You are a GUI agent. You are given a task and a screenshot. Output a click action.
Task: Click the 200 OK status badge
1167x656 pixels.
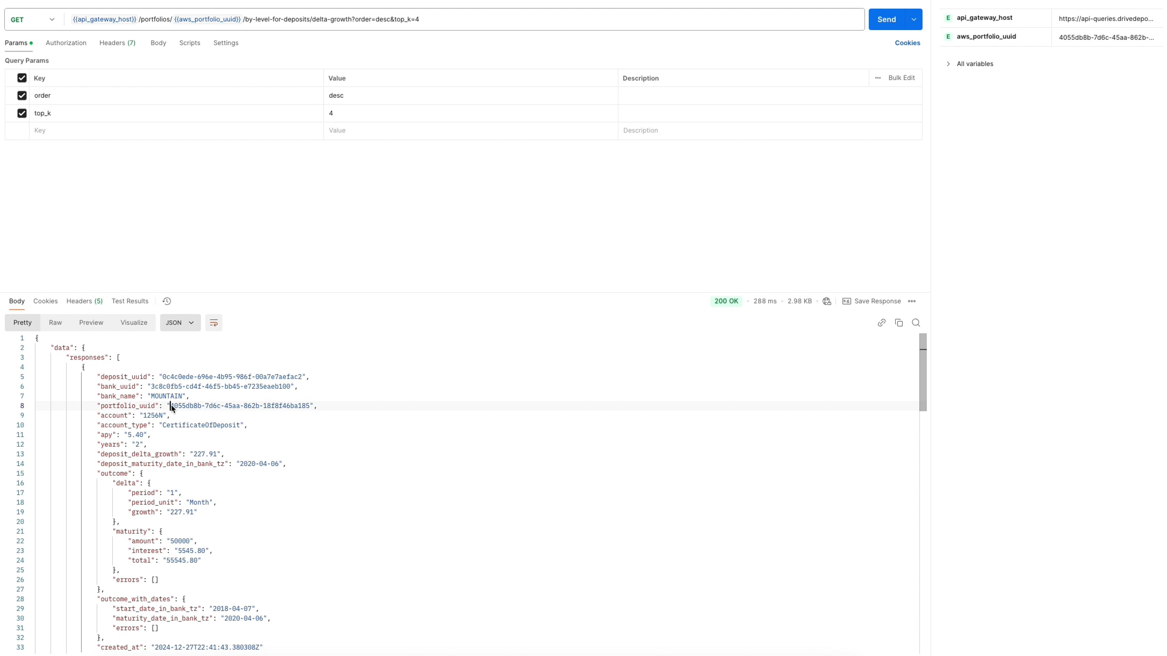(726, 301)
